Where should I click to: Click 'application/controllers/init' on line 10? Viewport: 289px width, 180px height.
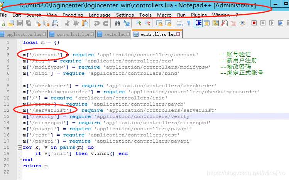pyautogui.click(x=122, y=98)
